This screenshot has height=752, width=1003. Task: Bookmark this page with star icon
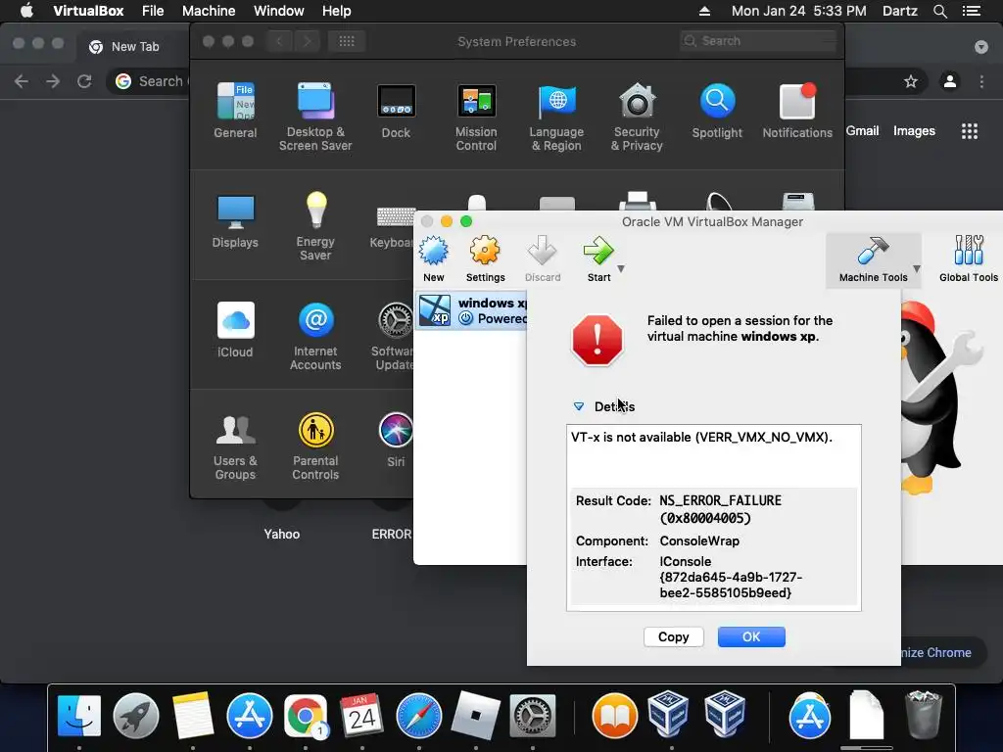(x=911, y=81)
